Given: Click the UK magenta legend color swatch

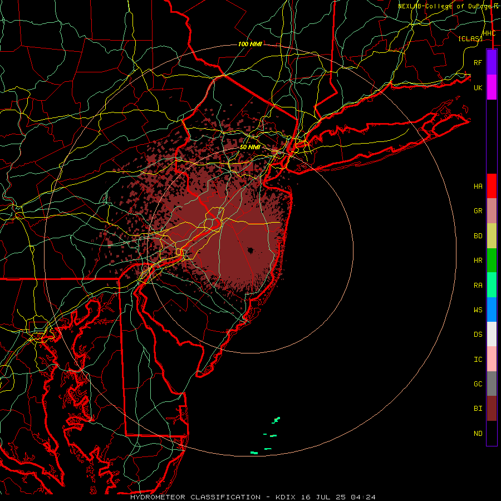Looking at the screenshot, I should (492, 87).
